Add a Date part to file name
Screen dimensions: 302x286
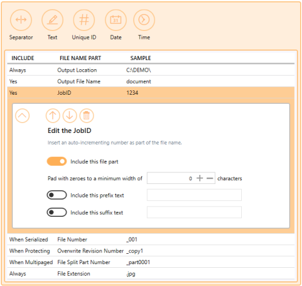pyautogui.click(x=115, y=20)
